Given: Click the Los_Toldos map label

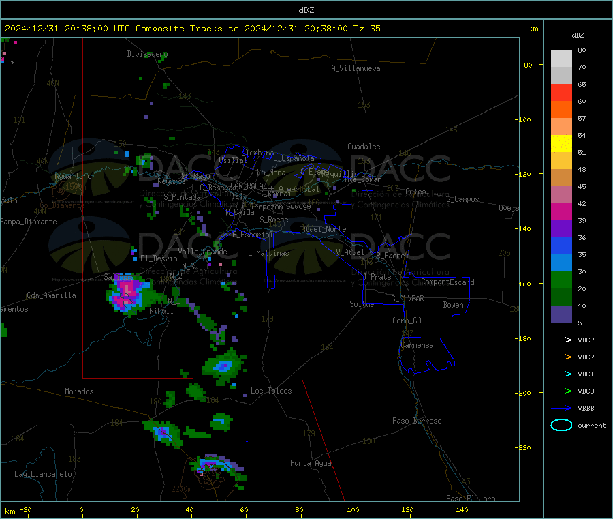Looking at the screenshot, I should click(x=271, y=391).
